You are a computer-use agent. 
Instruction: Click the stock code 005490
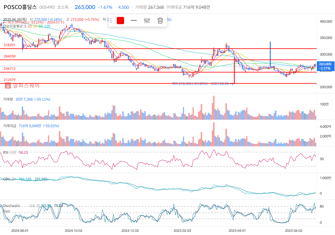[x=47, y=7]
